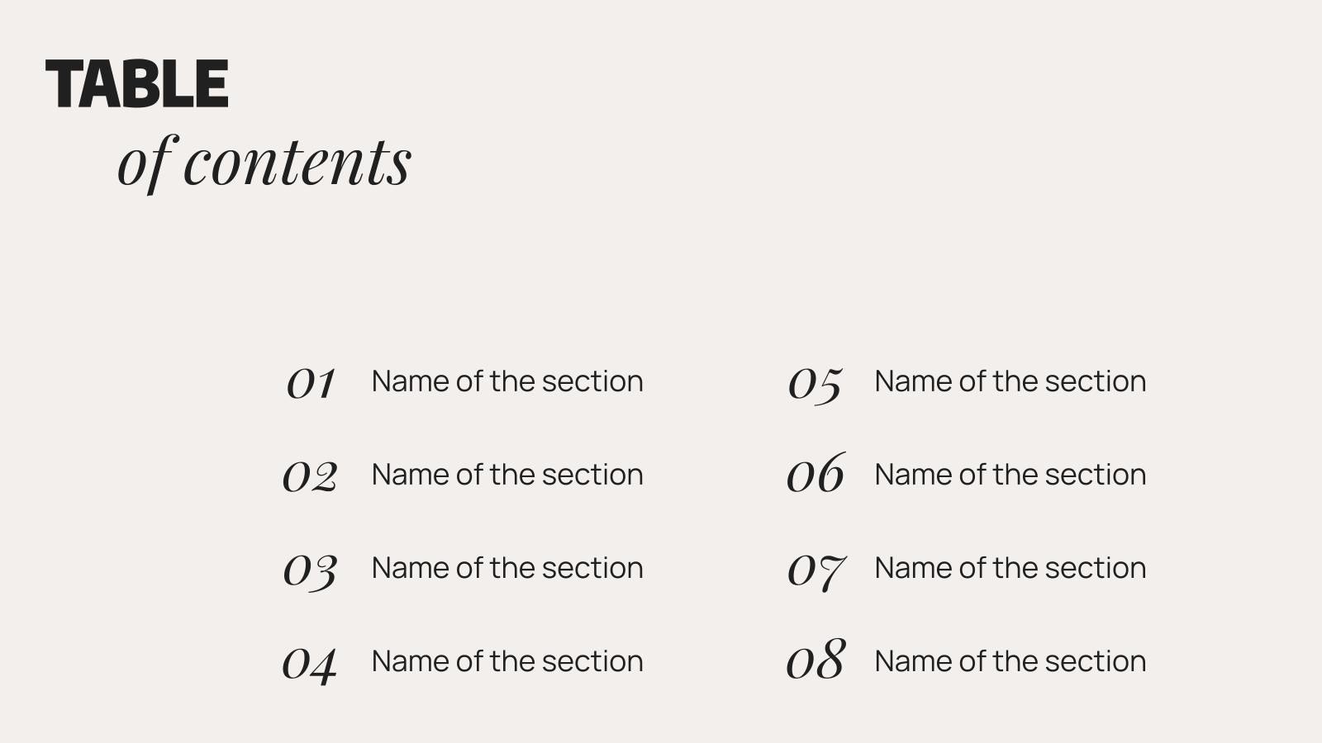Click the section name next to 04
Viewport: 1322px width, 743px height.
pos(507,661)
